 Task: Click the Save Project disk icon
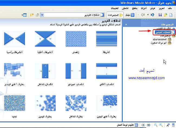pyautogui.click(x=160, y=14)
